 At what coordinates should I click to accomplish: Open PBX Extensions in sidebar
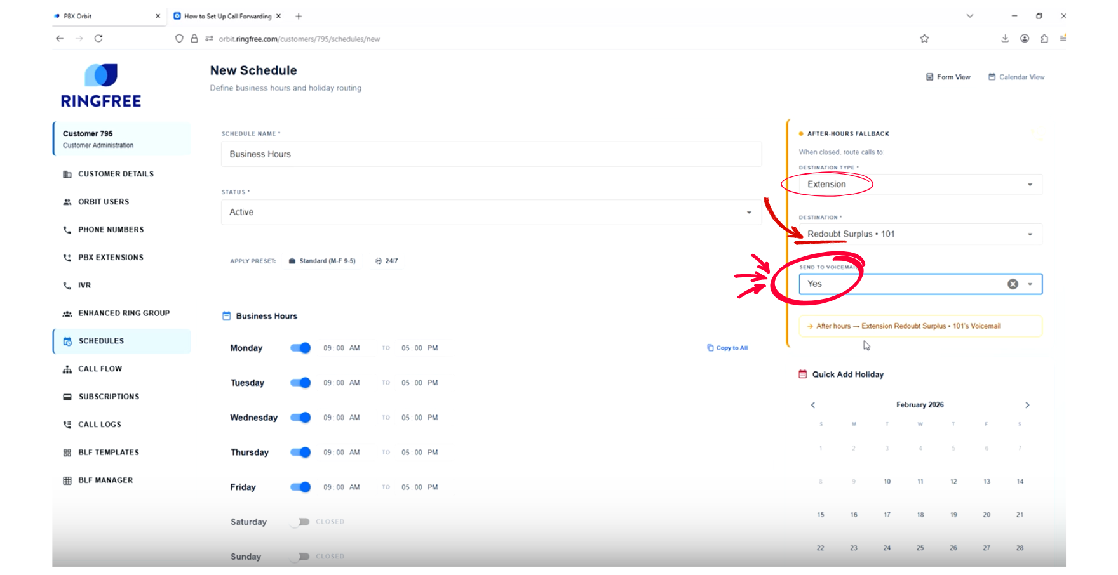tap(111, 258)
